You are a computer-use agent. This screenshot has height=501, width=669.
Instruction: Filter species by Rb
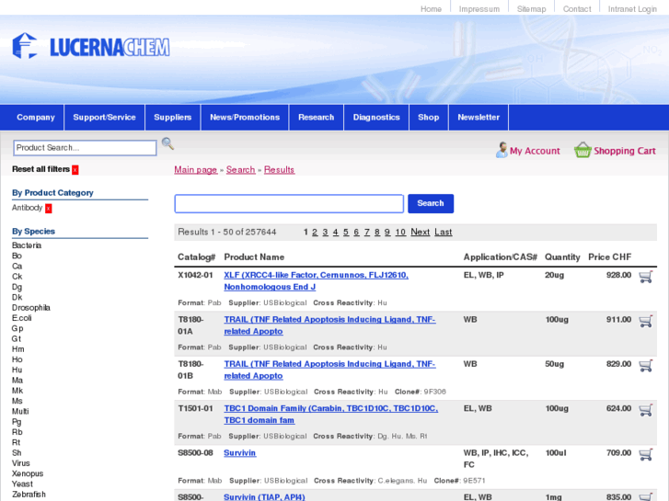(17, 432)
